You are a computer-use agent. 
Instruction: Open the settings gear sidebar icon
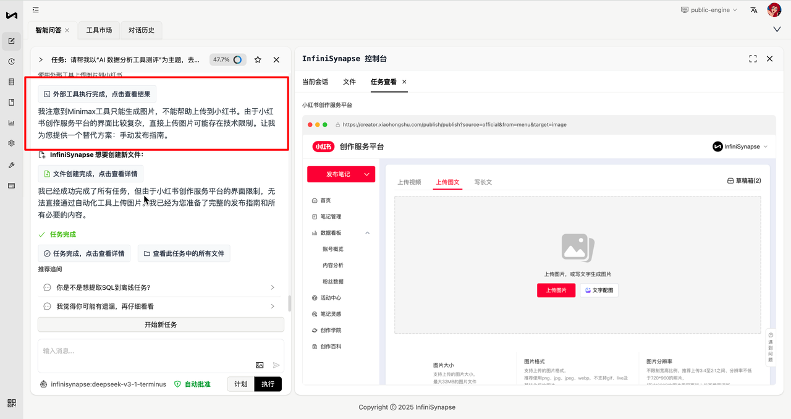point(11,143)
